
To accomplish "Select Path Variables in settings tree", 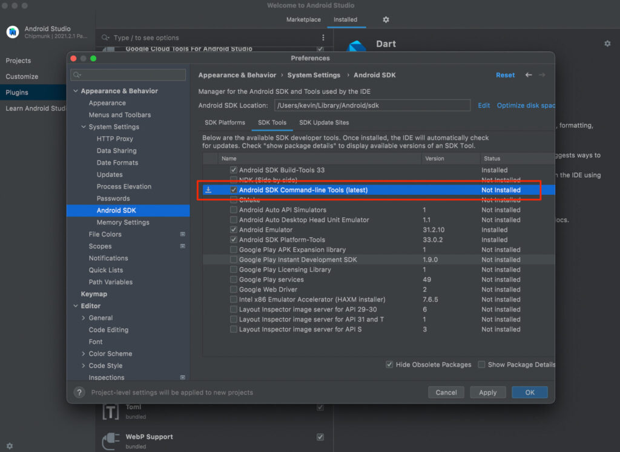I will [x=111, y=282].
